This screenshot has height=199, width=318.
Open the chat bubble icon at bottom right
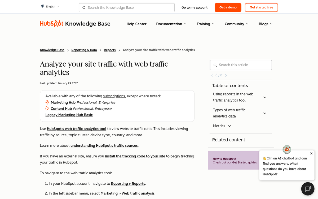point(307,189)
